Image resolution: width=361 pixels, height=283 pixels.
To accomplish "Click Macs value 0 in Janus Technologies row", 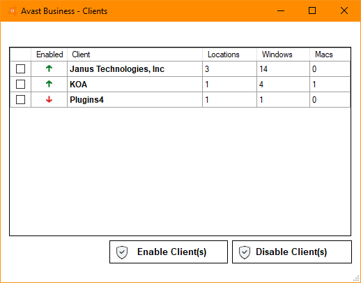I will (x=314, y=69).
